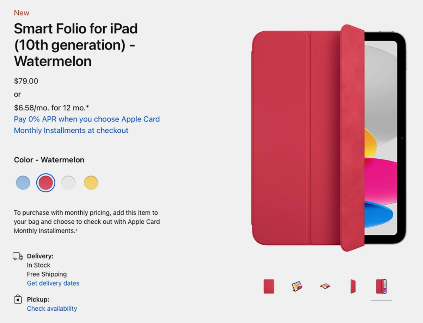Viewport: 423px width, 323px height.
Task: Show the closed front cover thumbnail
Action: click(x=269, y=286)
